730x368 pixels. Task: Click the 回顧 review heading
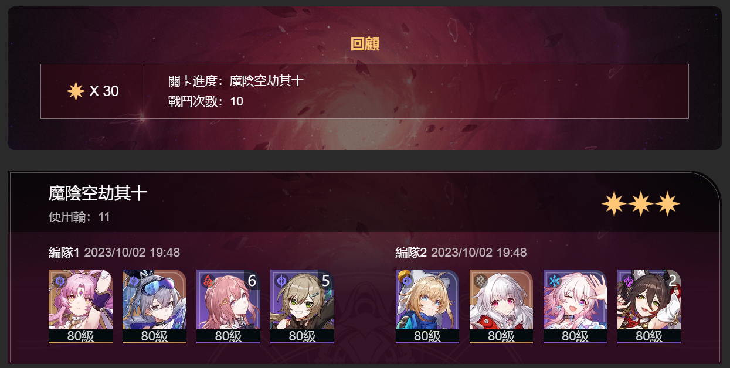pos(365,43)
